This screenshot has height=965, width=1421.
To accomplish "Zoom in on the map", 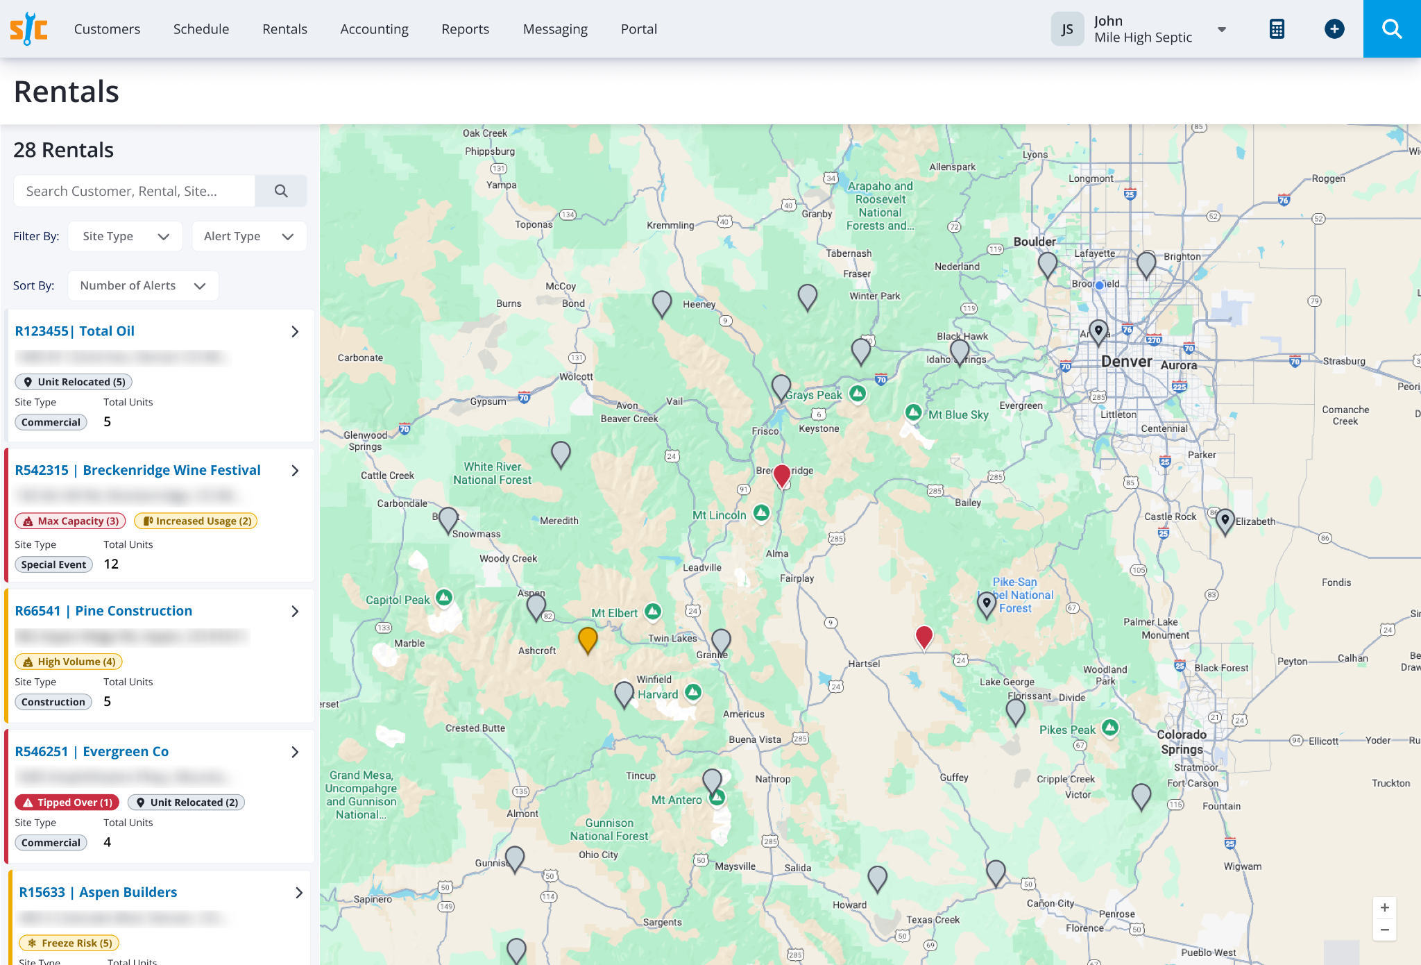I will [1384, 907].
